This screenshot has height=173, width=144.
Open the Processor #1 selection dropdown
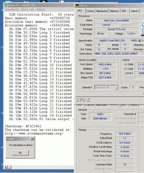pos(117,88)
